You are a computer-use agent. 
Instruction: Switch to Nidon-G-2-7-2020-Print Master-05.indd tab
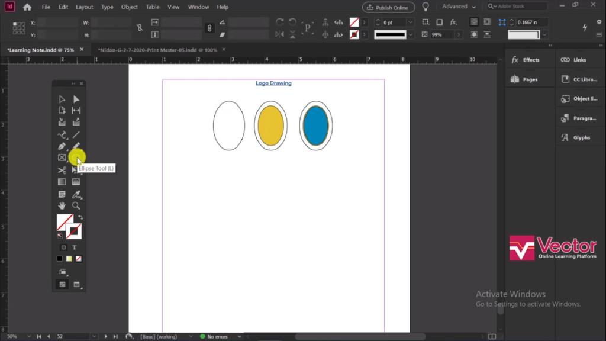[x=157, y=50]
